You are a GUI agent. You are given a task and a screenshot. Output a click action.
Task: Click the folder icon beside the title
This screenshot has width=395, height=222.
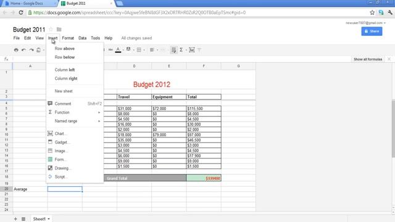coord(59,30)
